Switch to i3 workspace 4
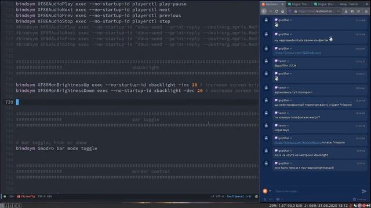 point(14,206)
